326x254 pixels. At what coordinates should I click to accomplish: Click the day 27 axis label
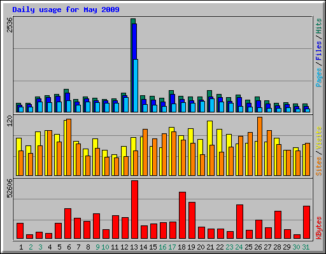click(267, 247)
